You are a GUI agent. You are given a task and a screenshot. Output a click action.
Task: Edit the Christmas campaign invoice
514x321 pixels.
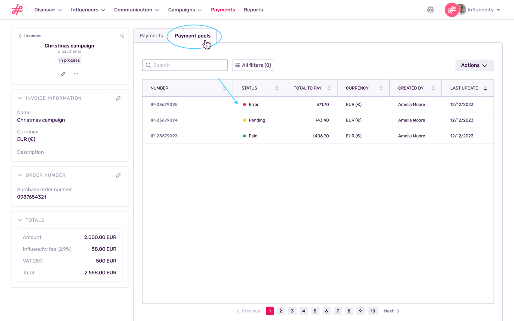63,74
